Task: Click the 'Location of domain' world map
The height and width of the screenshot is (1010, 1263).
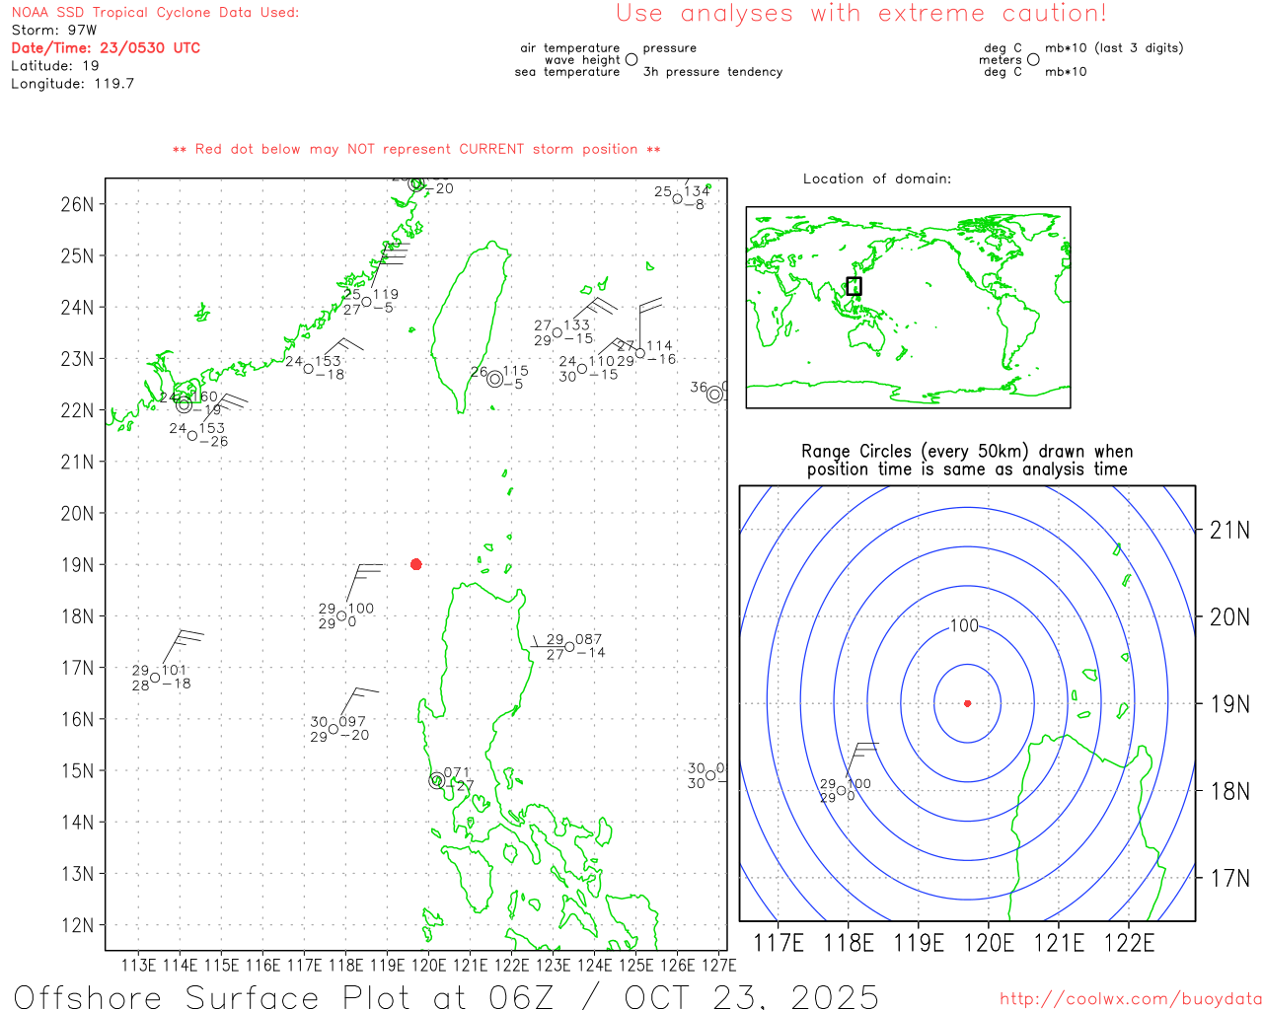Action: click(908, 308)
